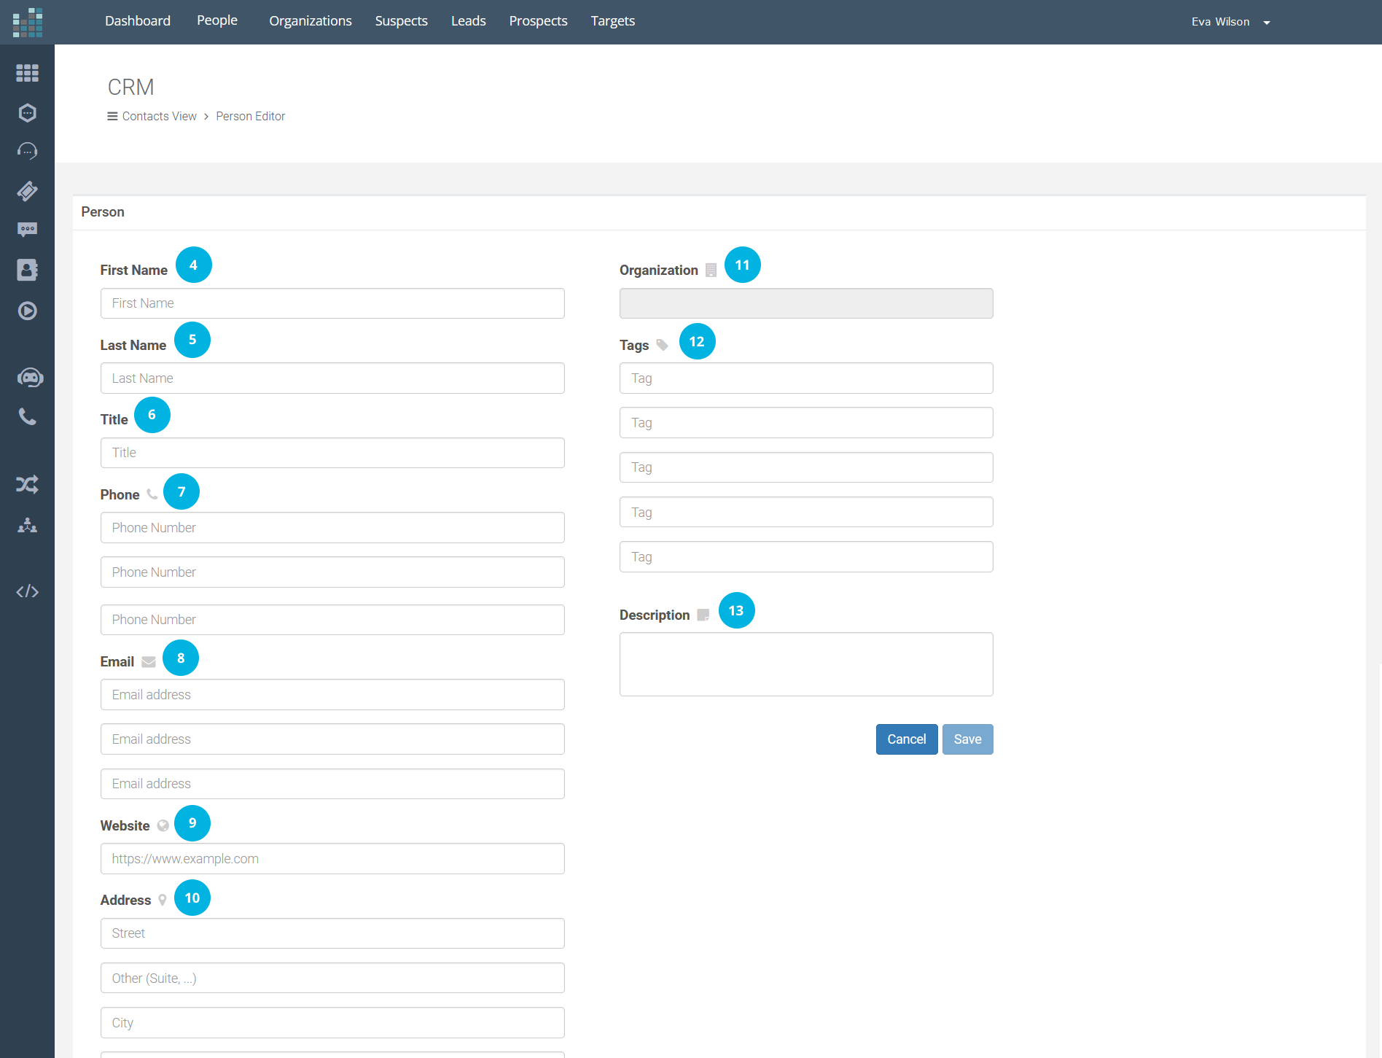
Task: Focus the first Email address field
Action: 332,695
